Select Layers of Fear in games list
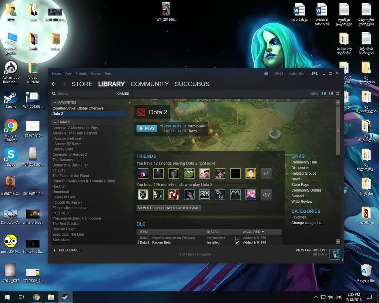 (x=89, y=197)
